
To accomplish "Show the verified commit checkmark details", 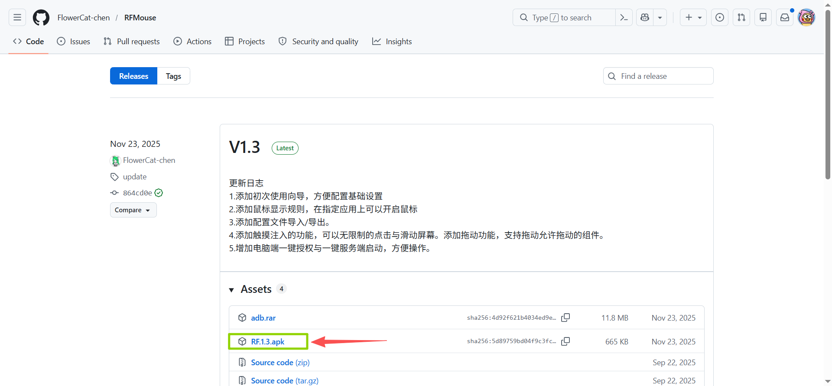I will (x=159, y=193).
